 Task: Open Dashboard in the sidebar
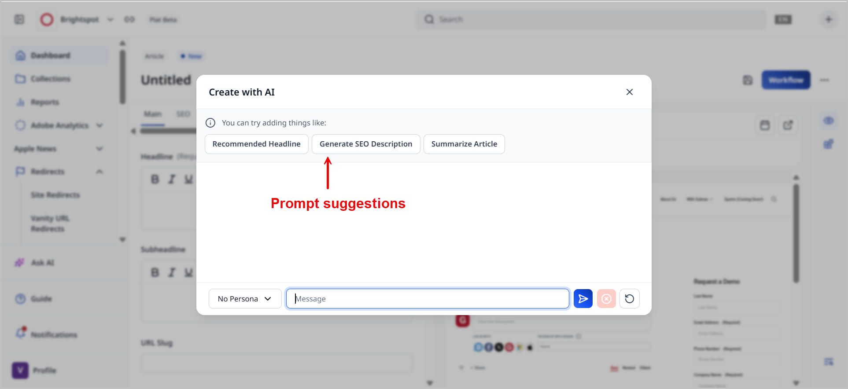pyautogui.click(x=50, y=55)
